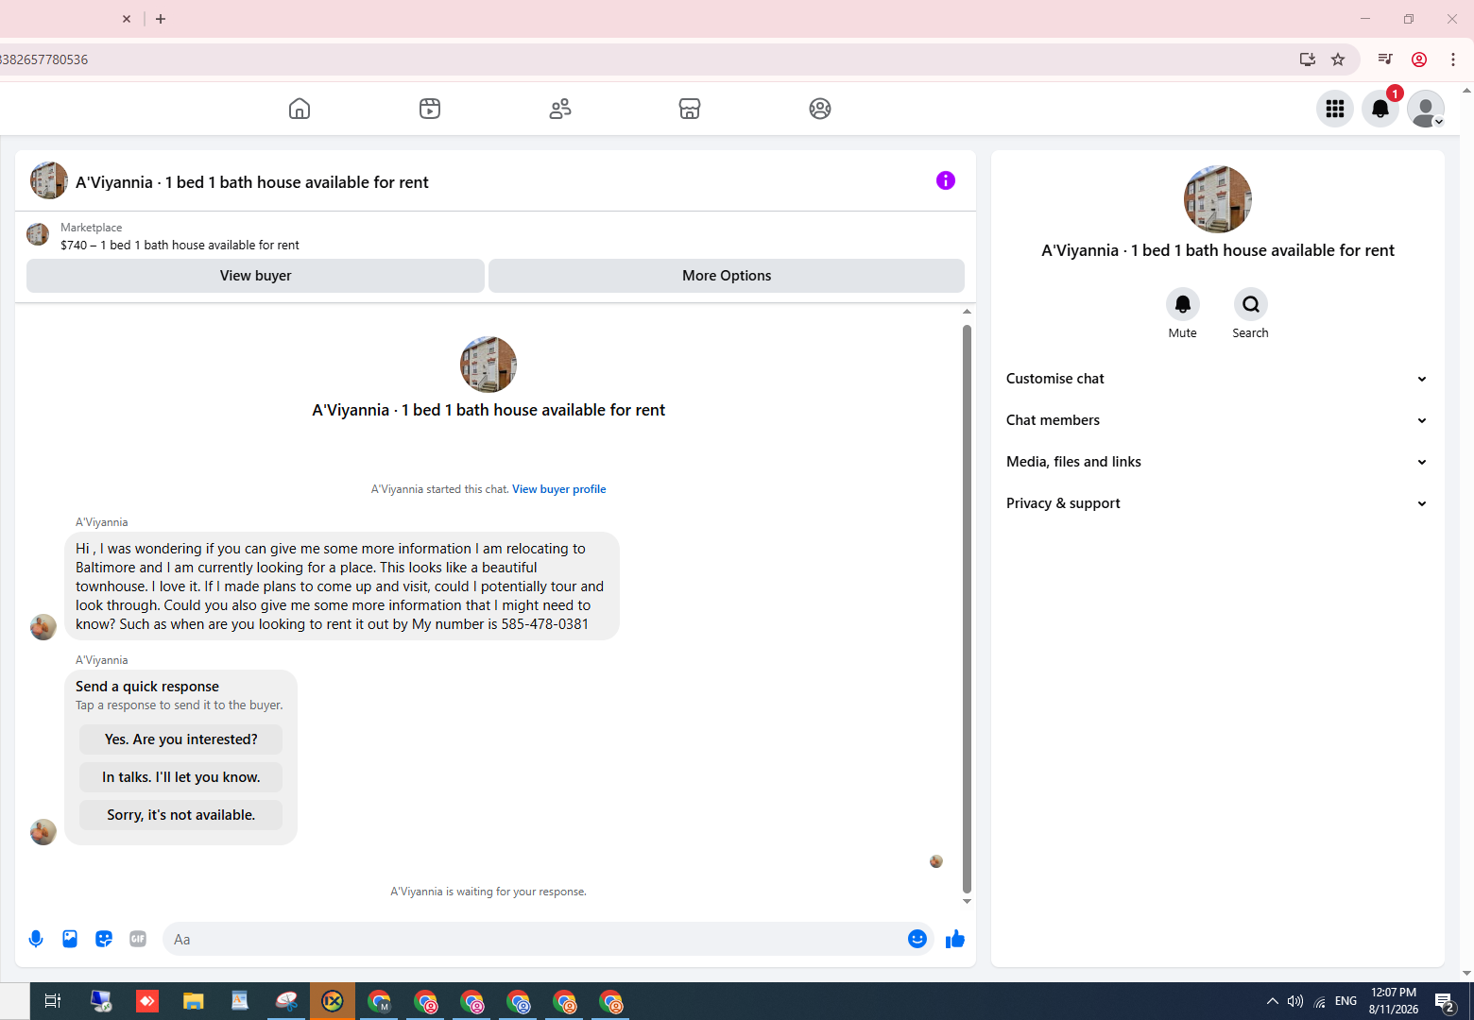Click the View buyer button
The width and height of the screenshot is (1474, 1020).
tap(255, 276)
